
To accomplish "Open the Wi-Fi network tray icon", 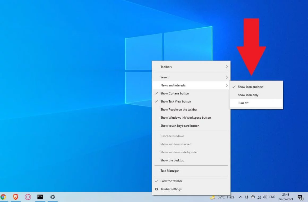I will click(259, 197).
